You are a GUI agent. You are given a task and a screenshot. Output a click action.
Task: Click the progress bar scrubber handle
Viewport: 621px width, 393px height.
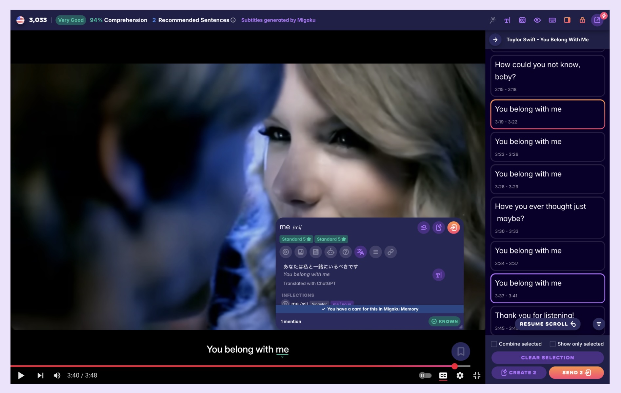[x=454, y=366]
